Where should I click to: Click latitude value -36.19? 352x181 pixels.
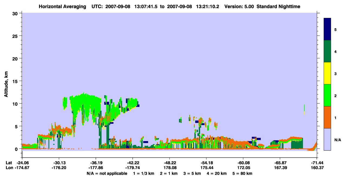click(x=96, y=163)
